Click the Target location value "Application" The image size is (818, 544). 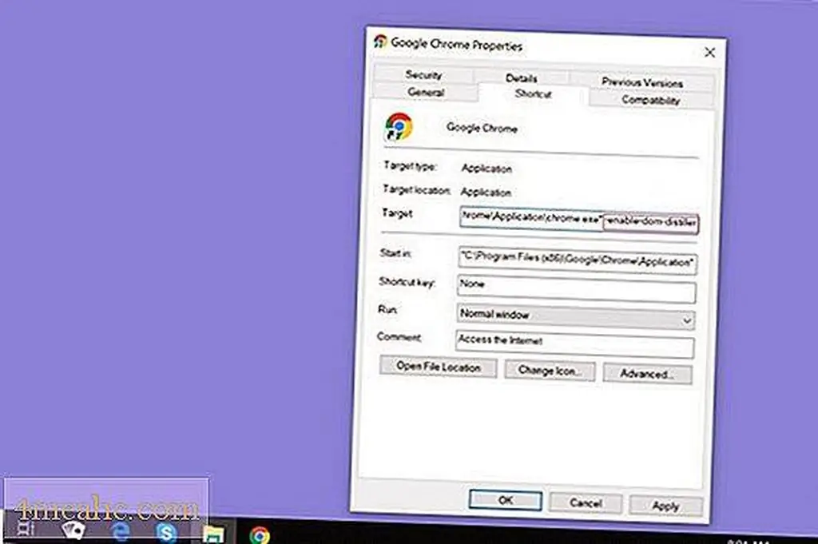point(486,192)
